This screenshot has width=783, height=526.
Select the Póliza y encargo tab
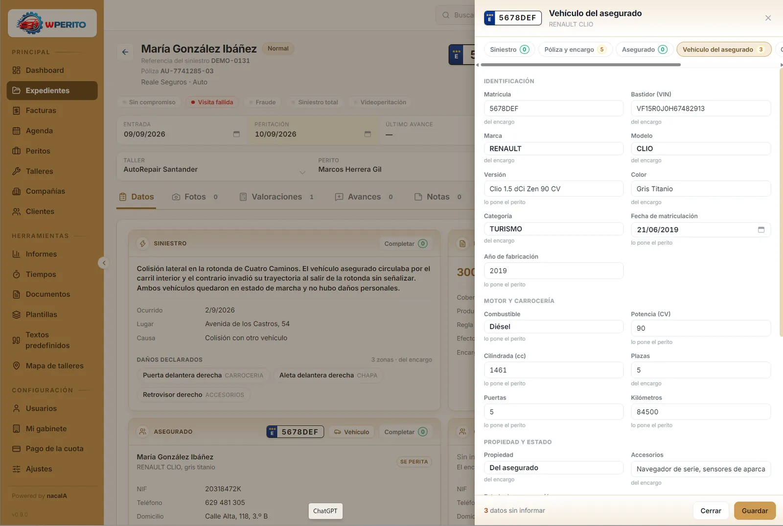575,49
